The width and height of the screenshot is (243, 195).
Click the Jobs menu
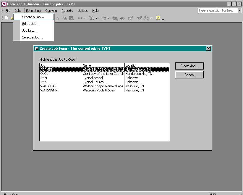(x=18, y=11)
